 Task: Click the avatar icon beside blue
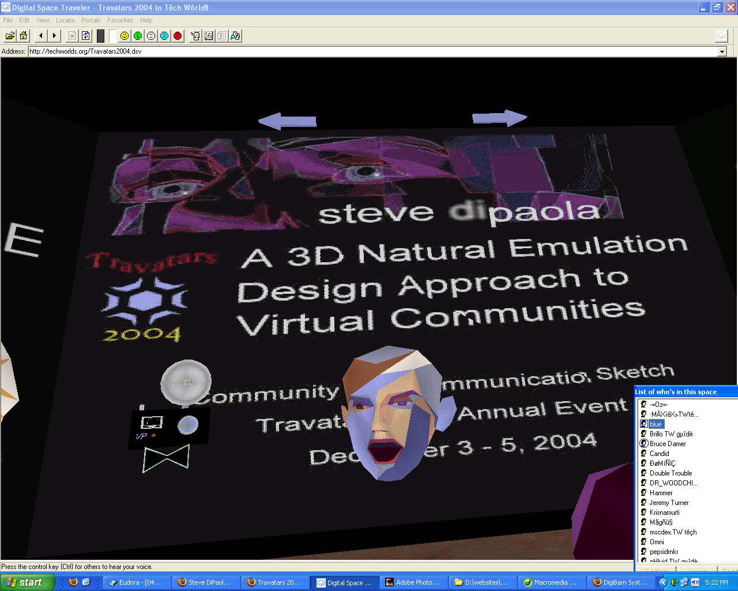(644, 424)
